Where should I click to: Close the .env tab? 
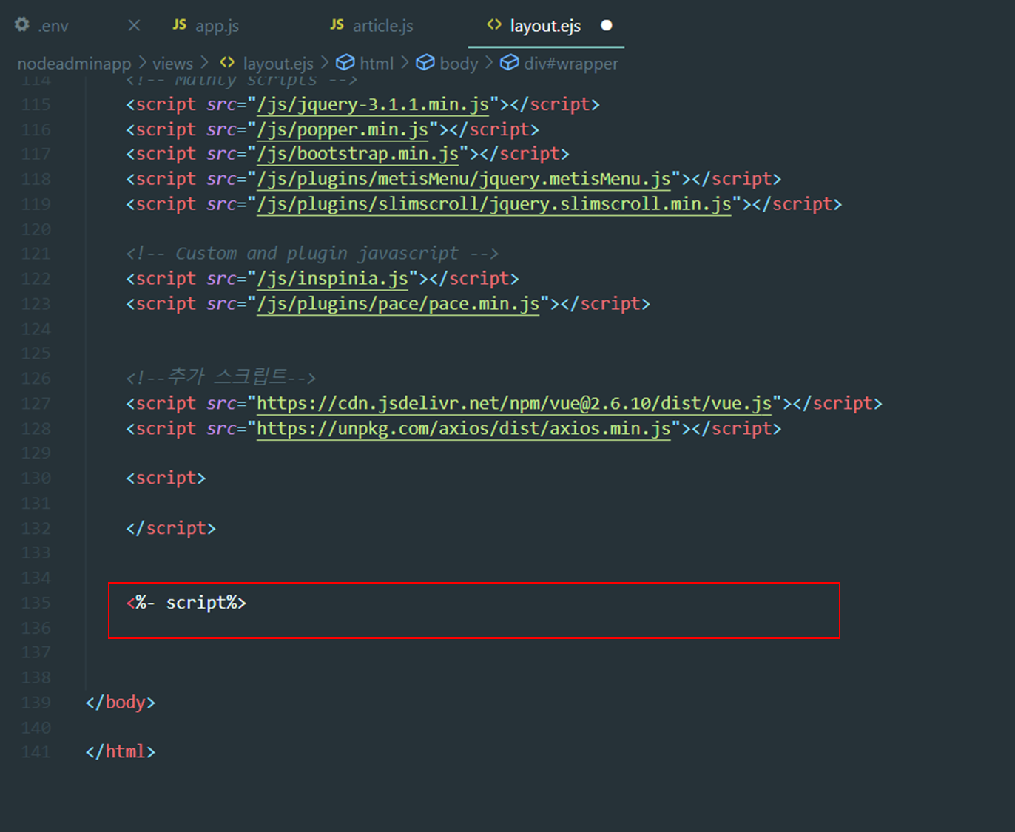(x=134, y=25)
